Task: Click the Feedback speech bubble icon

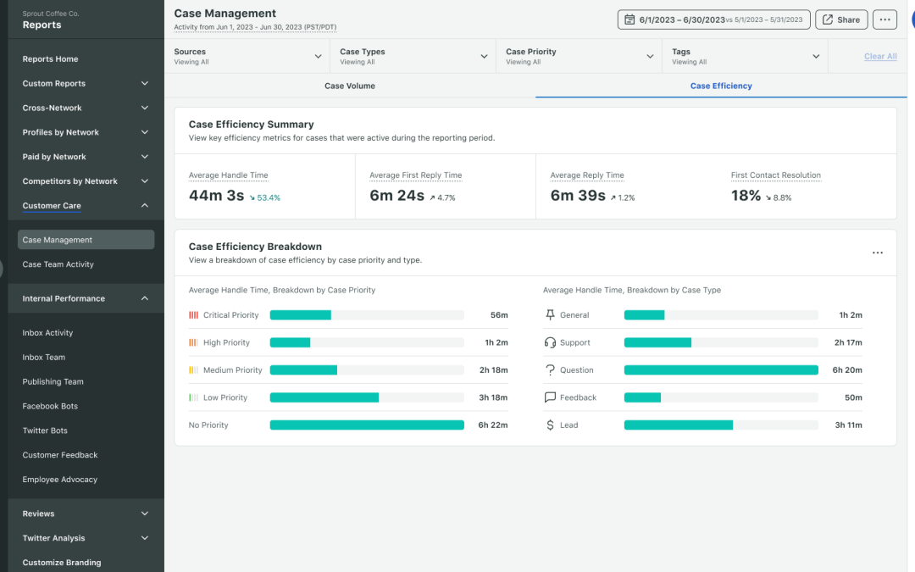Action: coord(550,397)
